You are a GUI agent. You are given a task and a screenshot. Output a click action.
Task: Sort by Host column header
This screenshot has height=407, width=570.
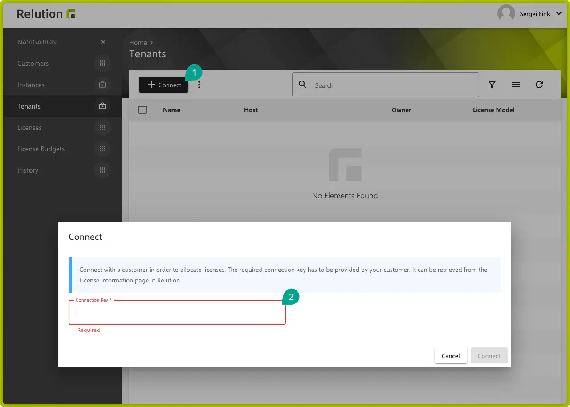click(251, 110)
